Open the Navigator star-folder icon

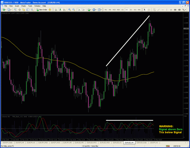24,10
